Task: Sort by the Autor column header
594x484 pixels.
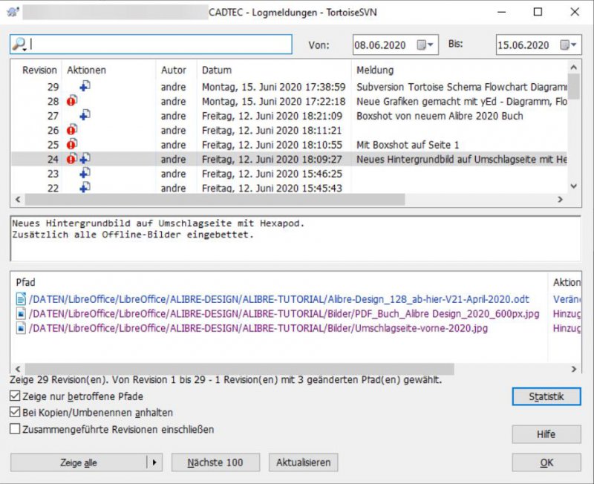Action: [174, 70]
